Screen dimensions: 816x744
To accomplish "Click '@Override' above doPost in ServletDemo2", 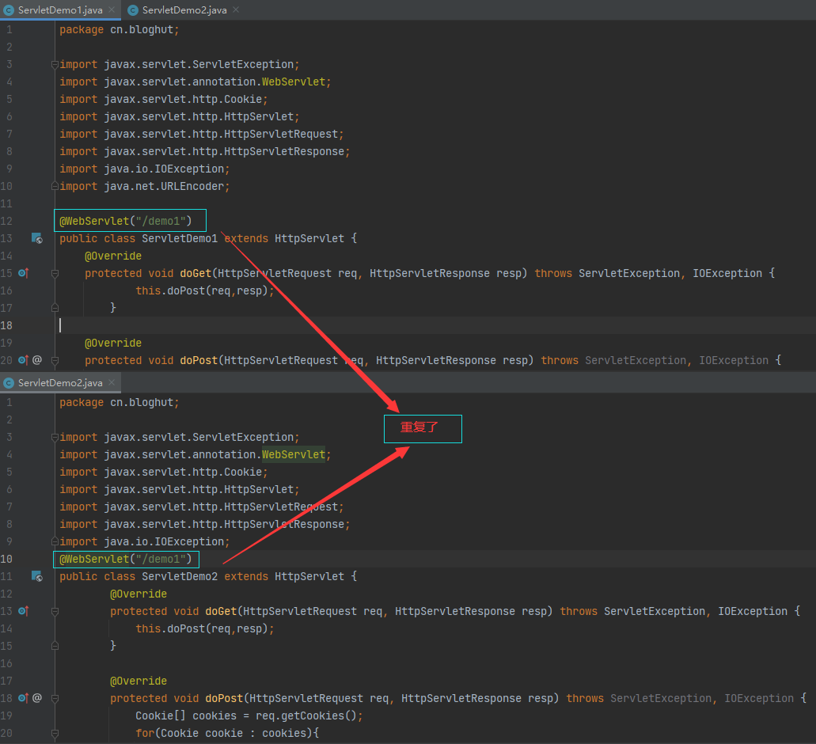I will pyautogui.click(x=139, y=681).
